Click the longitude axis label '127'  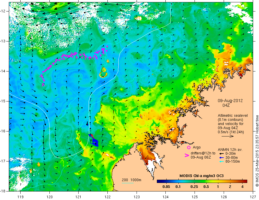click(253, 197)
